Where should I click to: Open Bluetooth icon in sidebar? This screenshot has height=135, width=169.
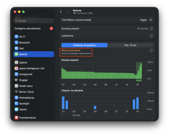coord(16,42)
